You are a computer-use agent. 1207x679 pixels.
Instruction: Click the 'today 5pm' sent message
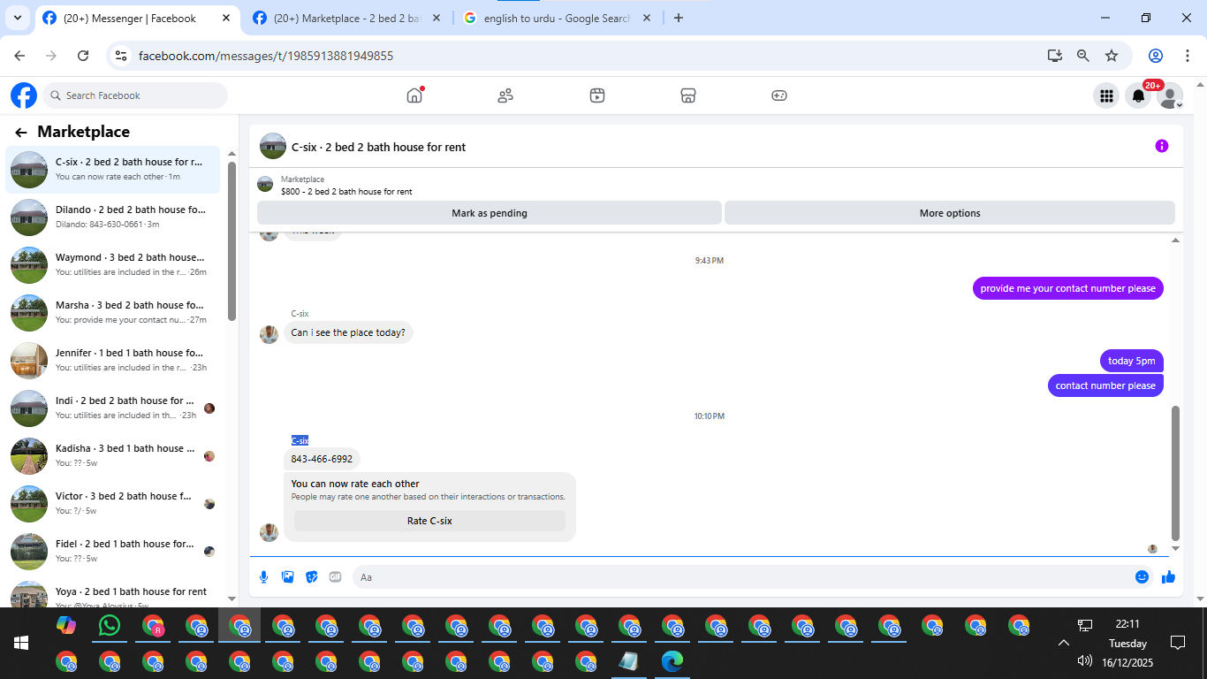pyautogui.click(x=1132, y=361)
